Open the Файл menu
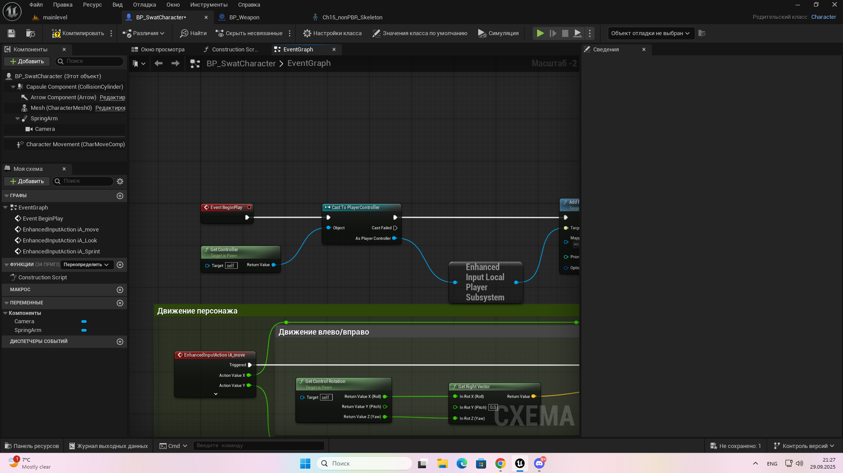843x473 pixels. coord(36,5)
